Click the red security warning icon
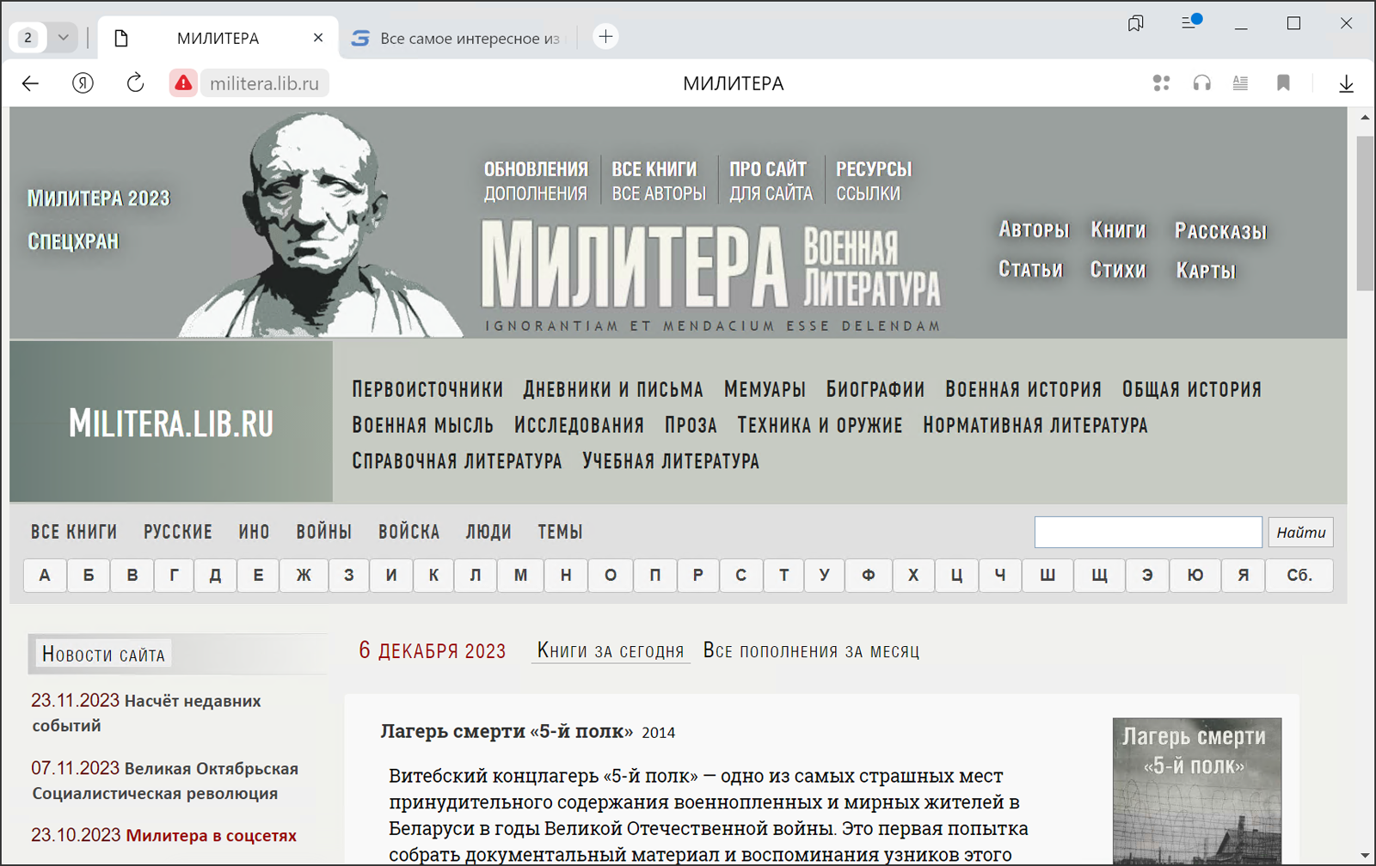Viewport: 1376px width, 866px height. [x=183, y=83]
